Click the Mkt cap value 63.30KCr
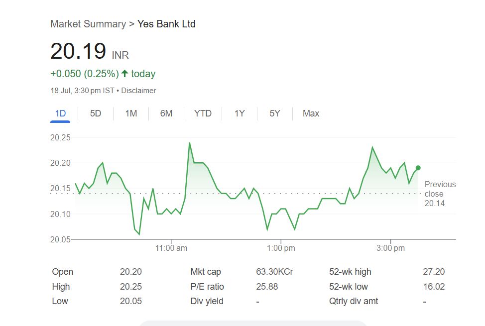485x326 pixels. tap(274, 272)
